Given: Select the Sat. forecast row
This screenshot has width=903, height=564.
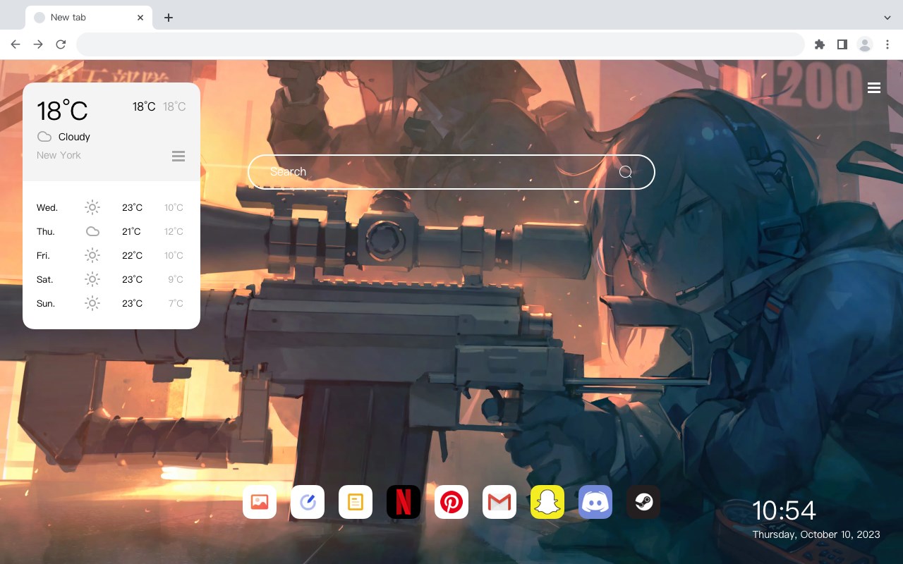Looking at the screenshot, I should point(111,279).
